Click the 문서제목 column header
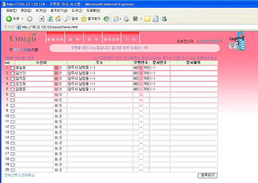 pyautogui.click(x=194, y=63)
